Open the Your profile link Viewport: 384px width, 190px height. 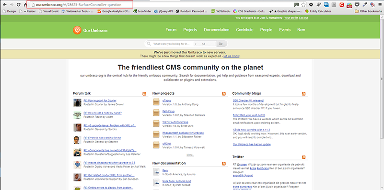[291, 18]
